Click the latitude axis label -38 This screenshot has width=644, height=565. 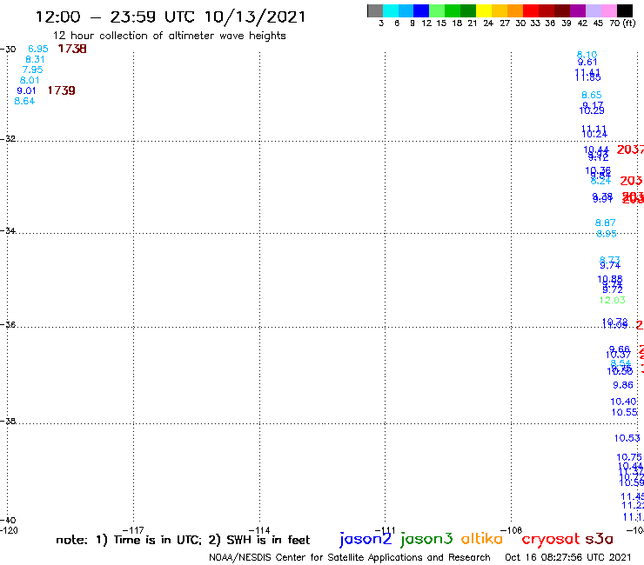pyautogui.click(x=8, y=422)
